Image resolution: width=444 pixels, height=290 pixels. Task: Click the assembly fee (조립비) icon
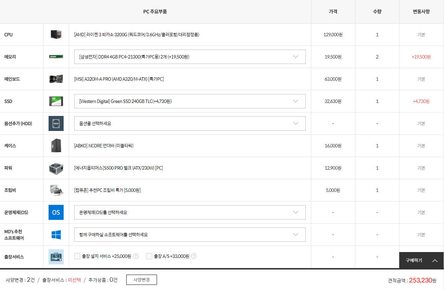coord(56,190)
